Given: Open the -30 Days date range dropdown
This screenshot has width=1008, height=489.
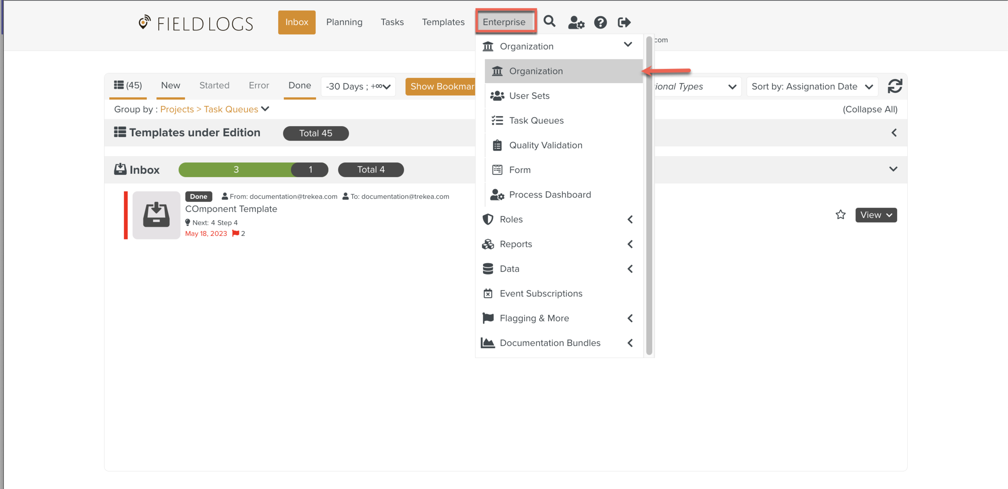Looking at the screenshot, I should tap(358, 87).
